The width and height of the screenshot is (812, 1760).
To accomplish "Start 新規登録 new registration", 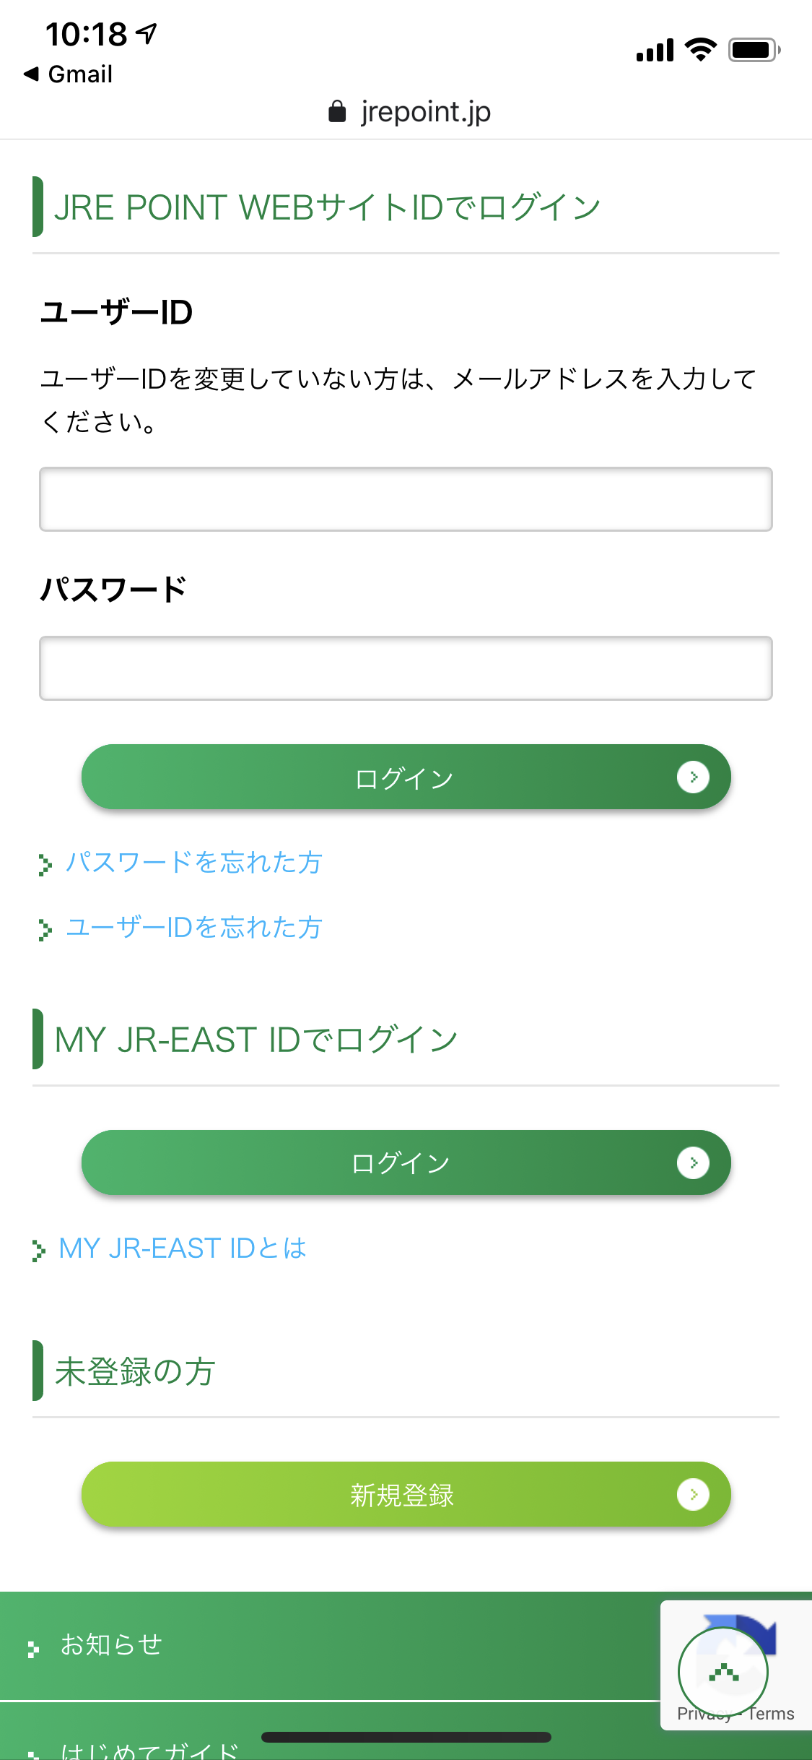I will pos(406,1494).
